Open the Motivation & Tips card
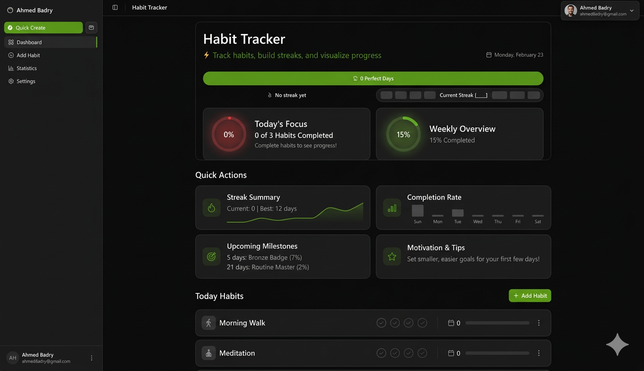Image resolution: width=644 pixels, height=371 pixels. click(464, 256)
